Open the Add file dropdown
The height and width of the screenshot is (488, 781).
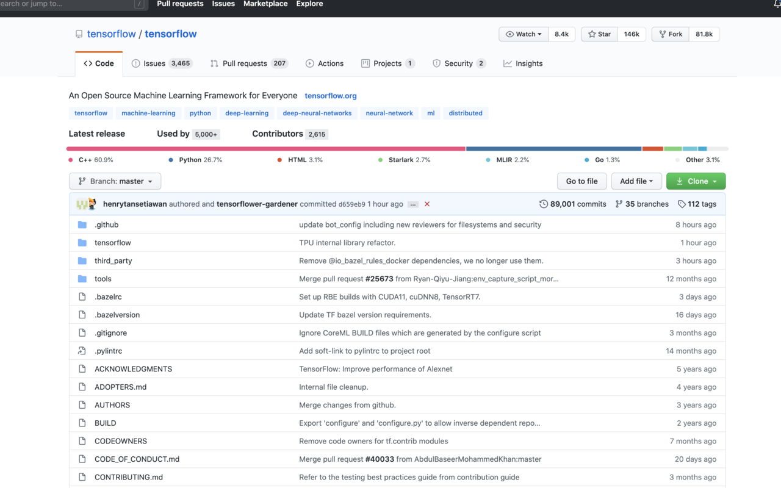pyautogui.click(x=636, y=181)
